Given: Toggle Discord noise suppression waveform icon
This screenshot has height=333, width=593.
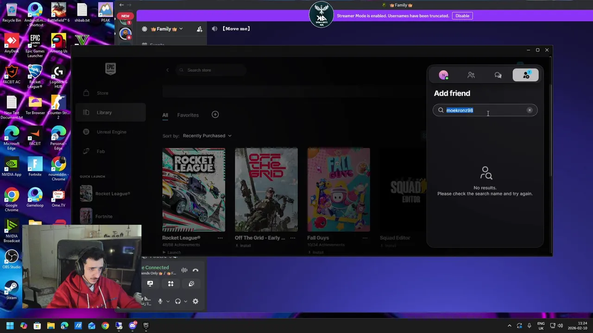Looking at the screenshot, I should click(184, 270).
